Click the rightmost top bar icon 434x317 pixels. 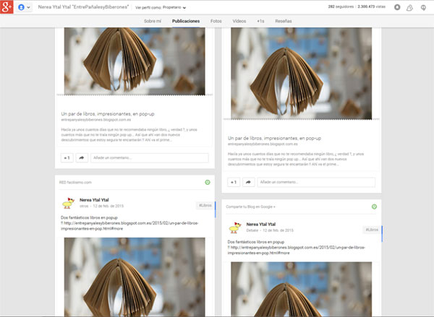423,8
